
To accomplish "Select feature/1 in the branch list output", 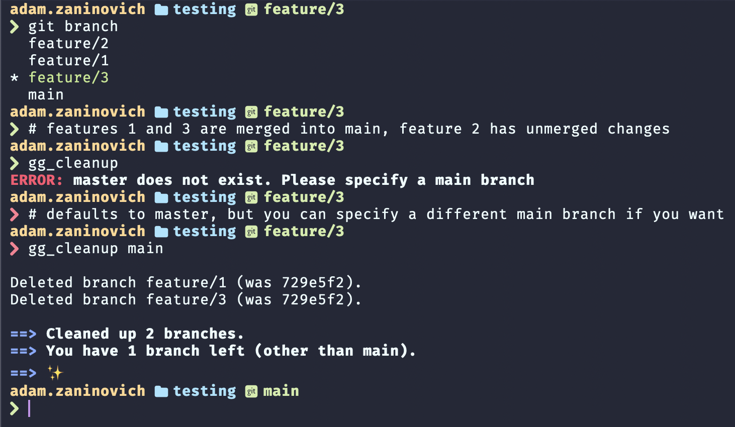I will pyautogui.click(x=68, y=61).
